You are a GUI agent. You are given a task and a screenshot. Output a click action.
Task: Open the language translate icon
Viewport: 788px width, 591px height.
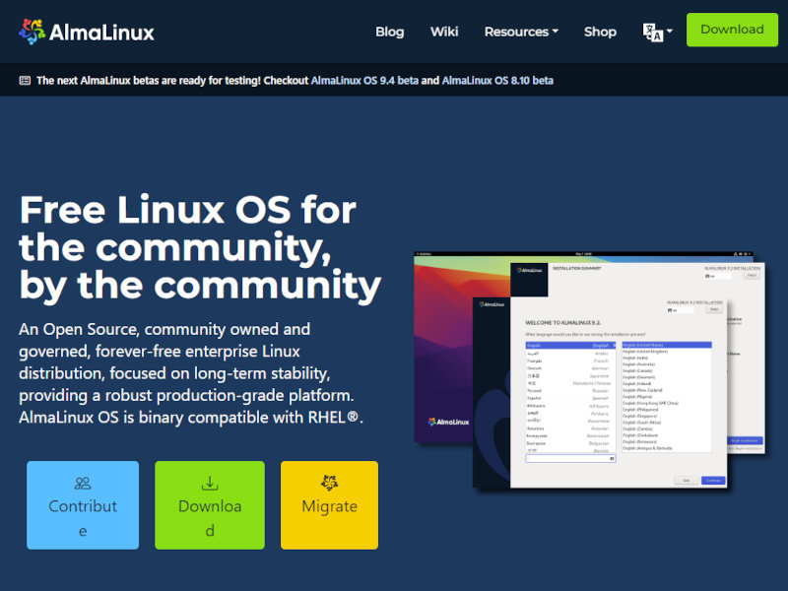[653, 32]
